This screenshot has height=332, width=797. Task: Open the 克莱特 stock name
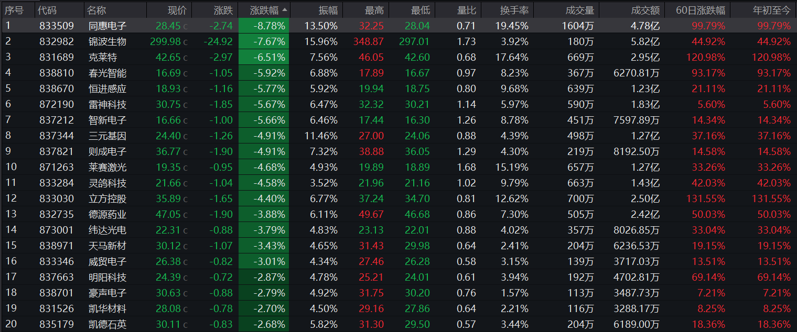point(103,57)
